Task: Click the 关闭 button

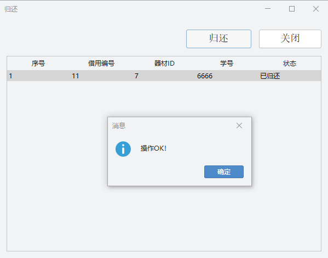Action: pyautogui.click(x=290, y=39)
